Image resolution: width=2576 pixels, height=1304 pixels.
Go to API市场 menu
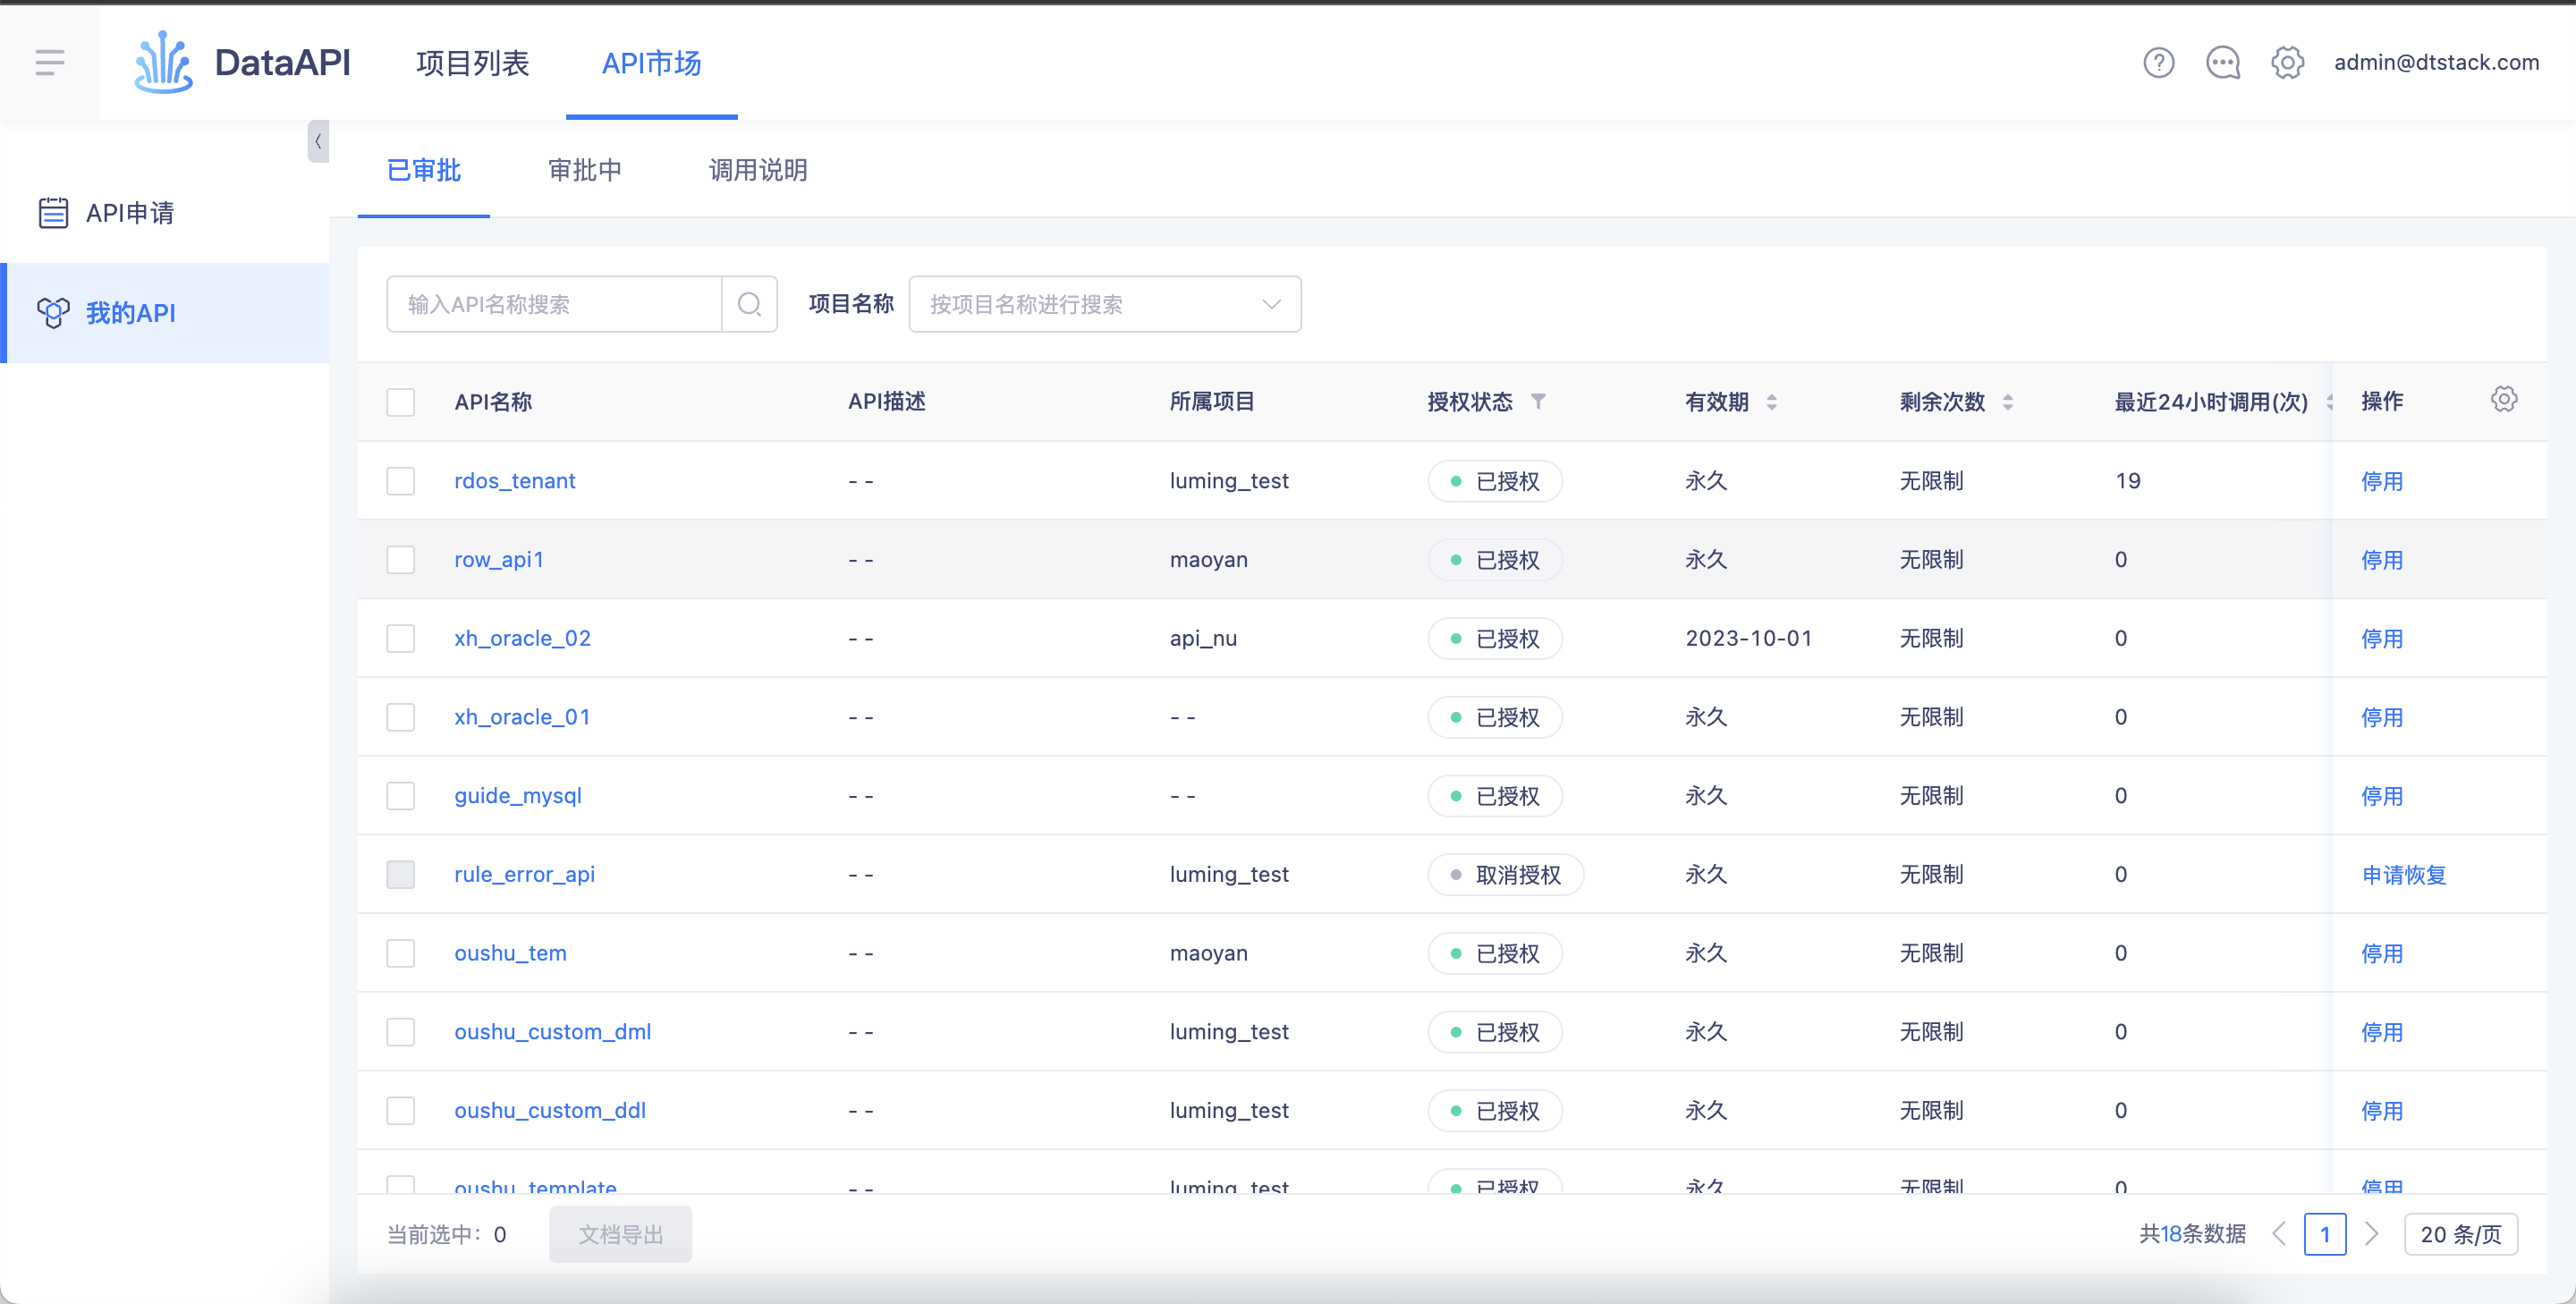click(x=651, y=63)
